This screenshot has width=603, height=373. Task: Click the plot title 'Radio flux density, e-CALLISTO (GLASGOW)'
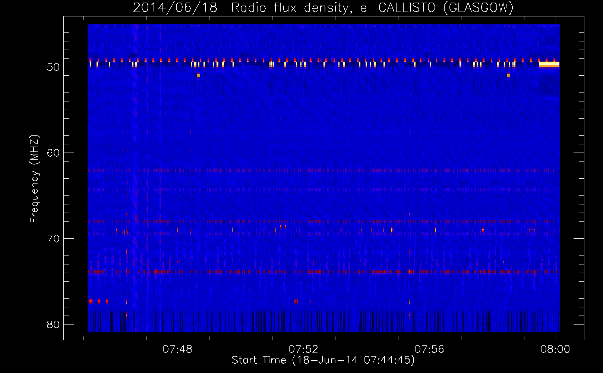[x=372, y=7]
